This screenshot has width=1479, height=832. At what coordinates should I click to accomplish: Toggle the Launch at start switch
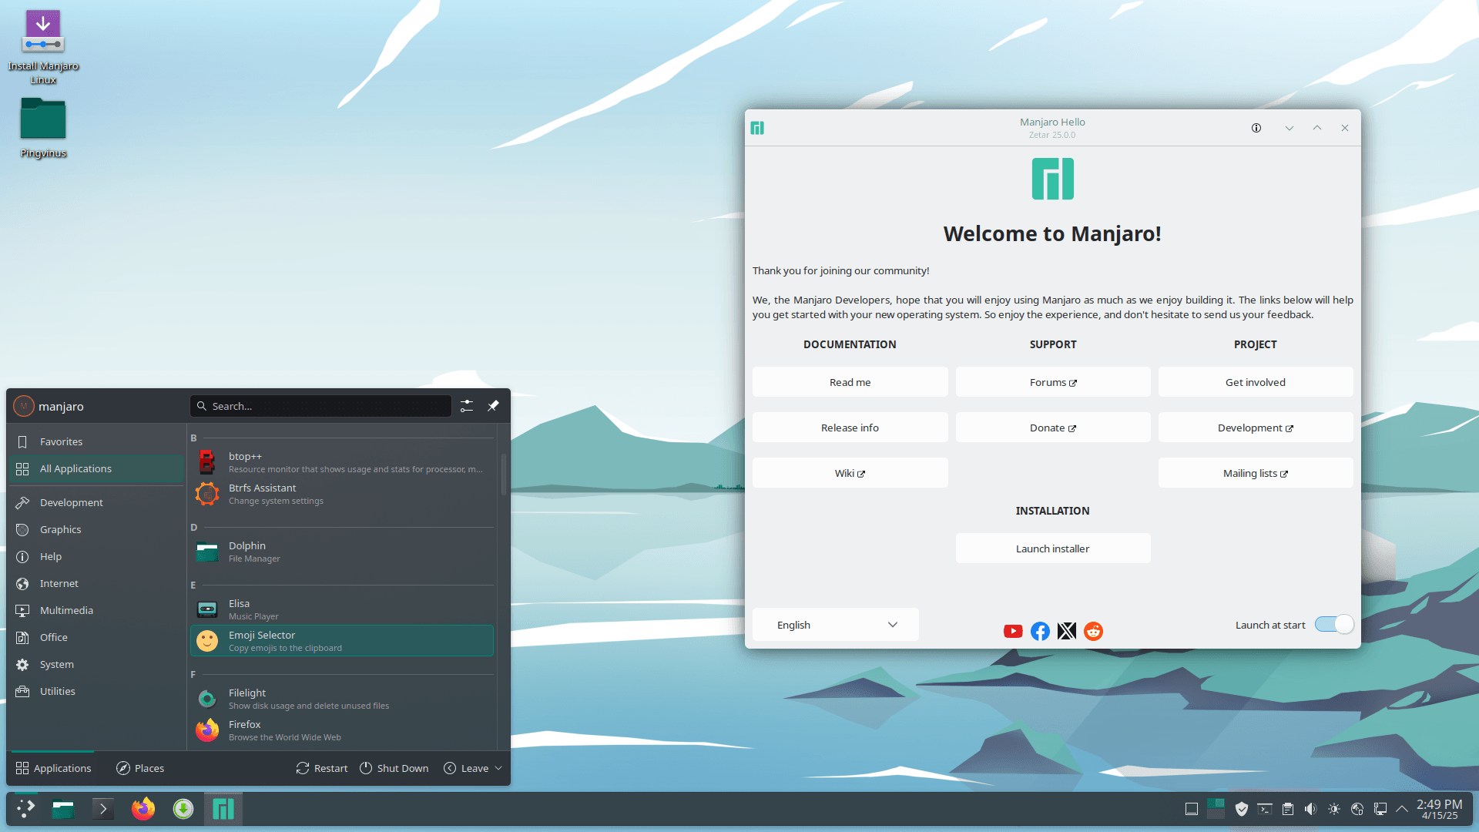pos(1334,625)
